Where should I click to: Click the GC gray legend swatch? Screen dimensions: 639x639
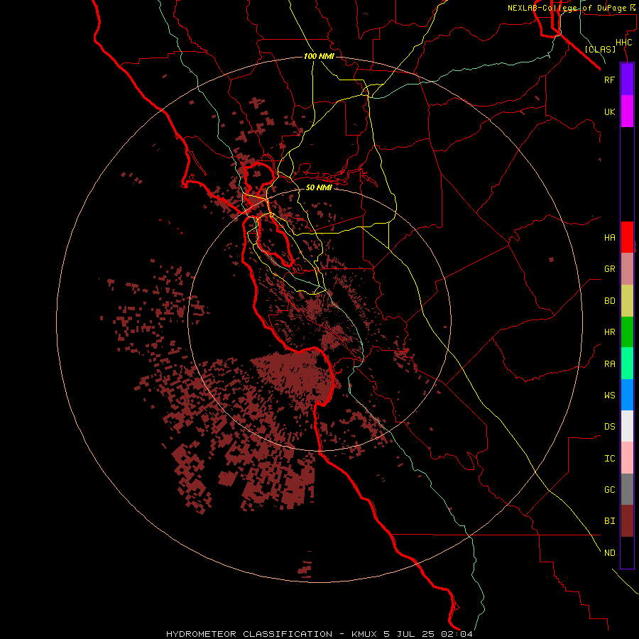pyautogui.click(x=627, y=489)
